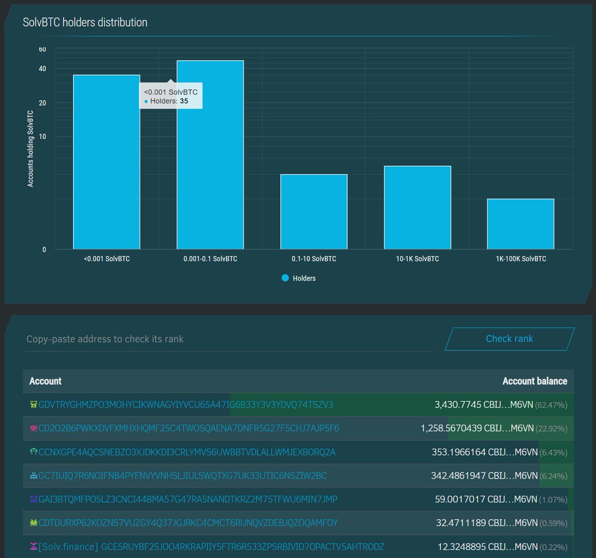596x558 pixels.
Task: Click the identicon beside the GDVTRYGHMZPO3 account
Action: coord(34,405)
